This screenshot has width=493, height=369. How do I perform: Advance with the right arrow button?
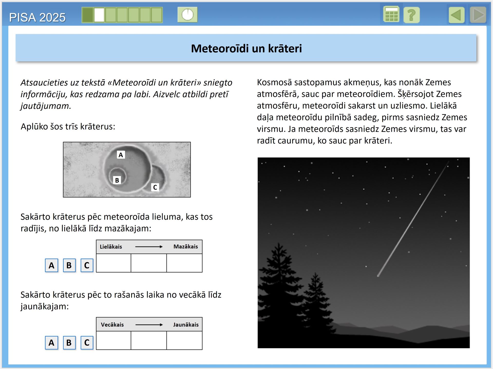coord(478,15)
